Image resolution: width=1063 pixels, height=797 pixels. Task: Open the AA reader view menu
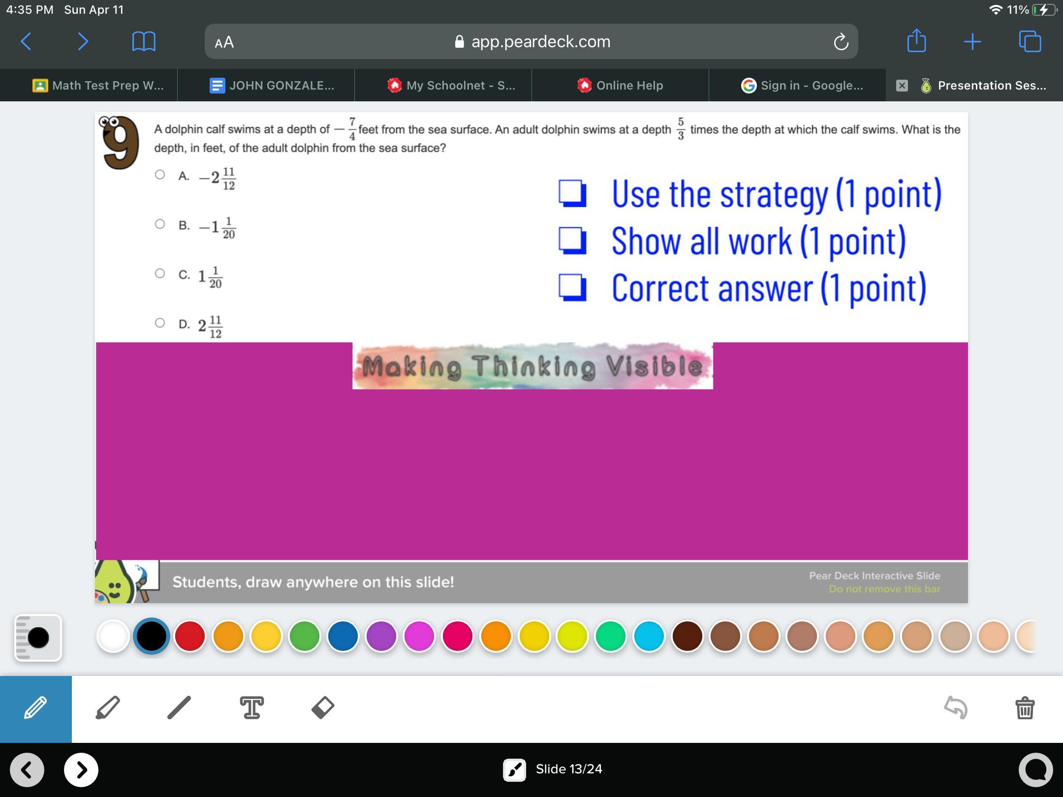[x=224, y=42]
